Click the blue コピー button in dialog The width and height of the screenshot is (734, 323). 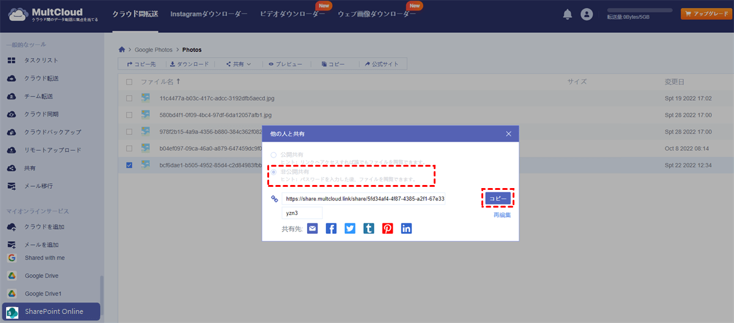tap(498, 198)
